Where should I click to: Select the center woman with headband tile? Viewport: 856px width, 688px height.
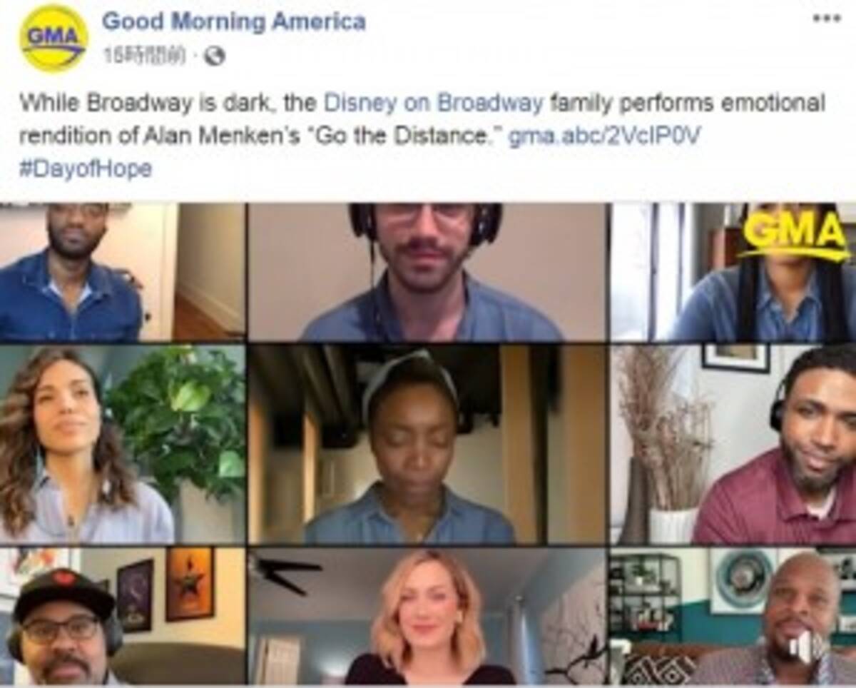[x=427, y=445]
